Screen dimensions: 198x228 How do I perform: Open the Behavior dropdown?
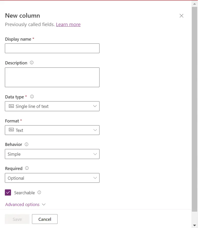pos(95,154)
